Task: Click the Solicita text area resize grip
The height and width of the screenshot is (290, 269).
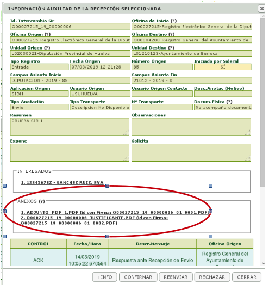Action: point(248,159)
